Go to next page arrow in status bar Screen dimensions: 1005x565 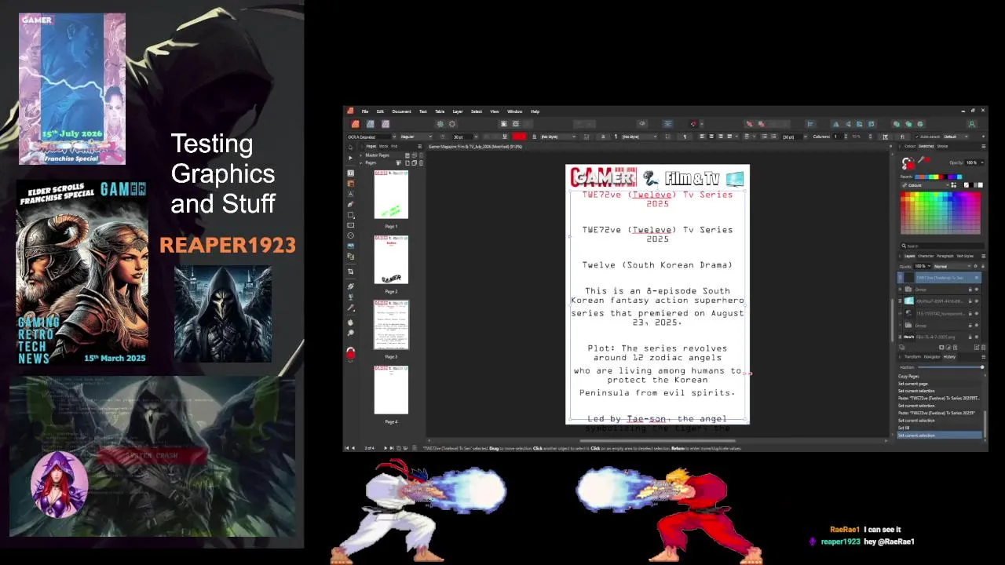[386, 448]
